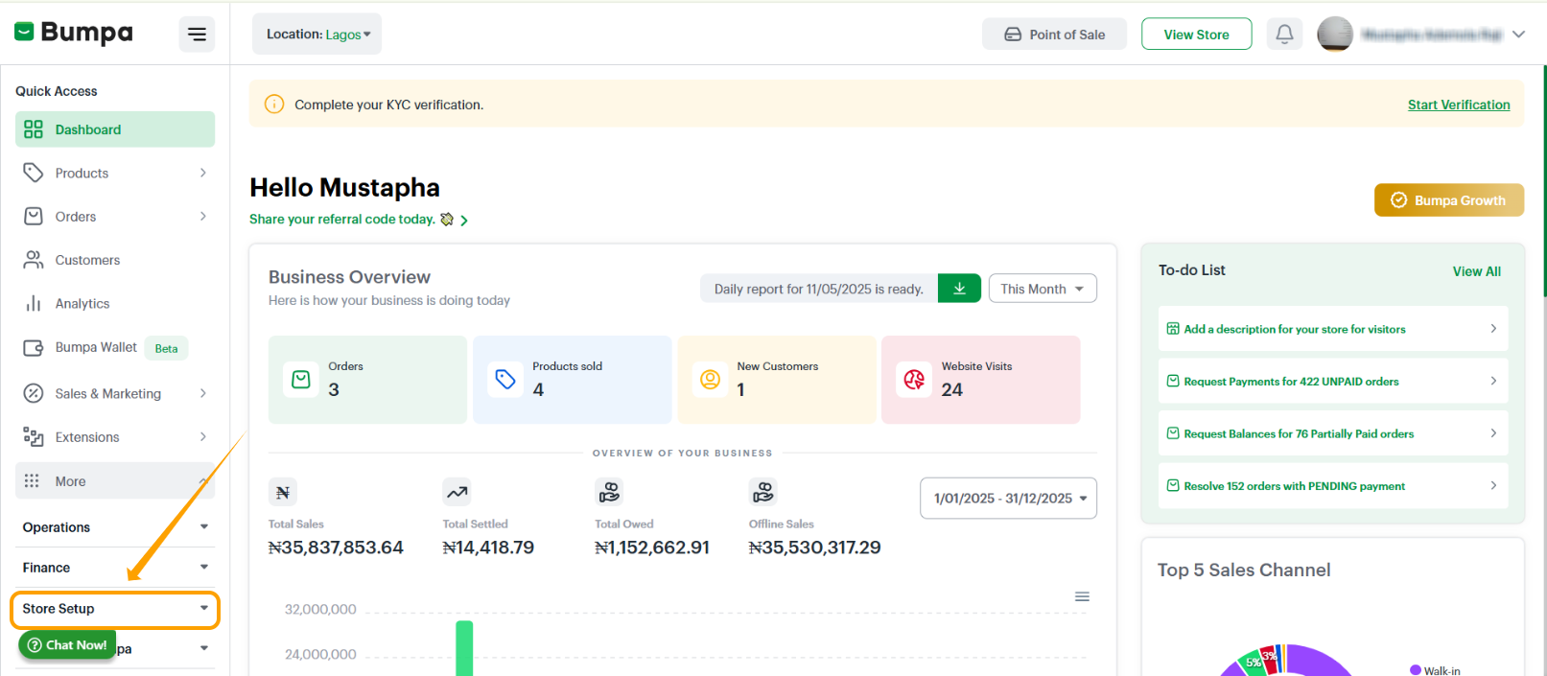Click the green bar in sales chart
The image size is (1547, 676).
tap(464, 648)
